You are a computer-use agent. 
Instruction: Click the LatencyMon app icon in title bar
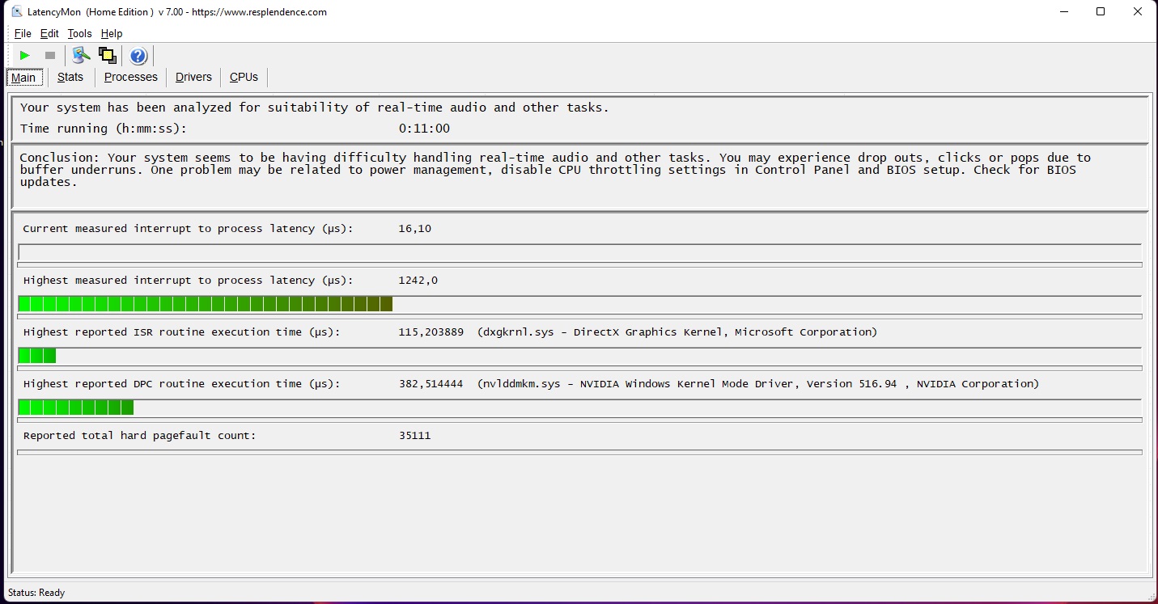18,11
